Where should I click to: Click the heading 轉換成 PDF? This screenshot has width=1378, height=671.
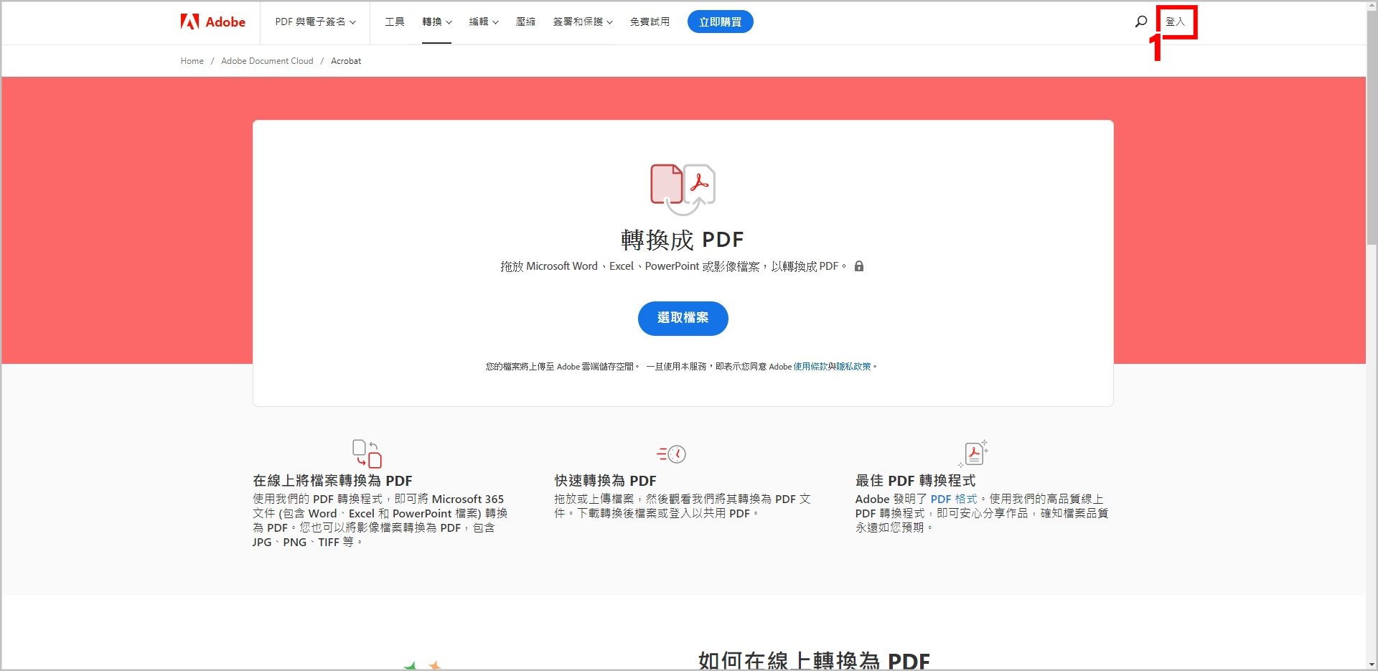(683, 240)
